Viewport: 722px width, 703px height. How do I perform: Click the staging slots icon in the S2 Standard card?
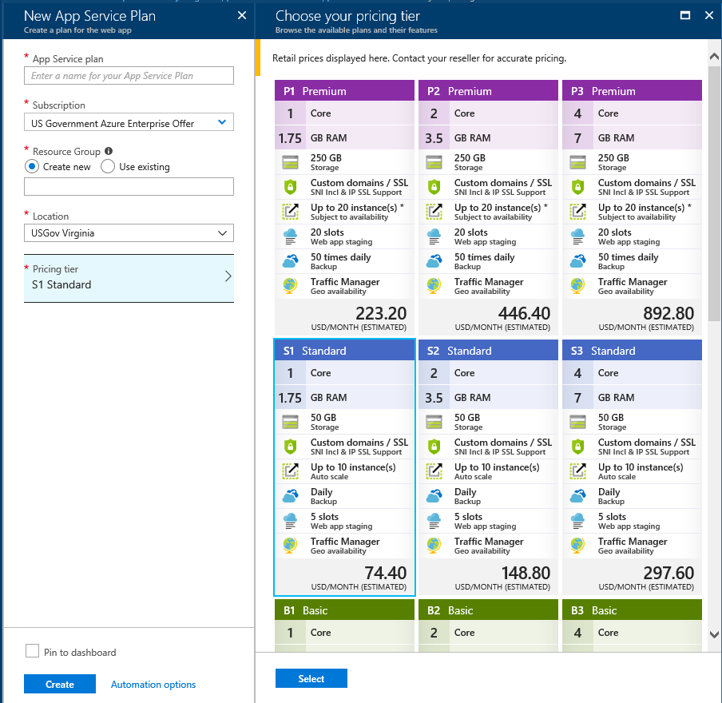pos(434,521)
